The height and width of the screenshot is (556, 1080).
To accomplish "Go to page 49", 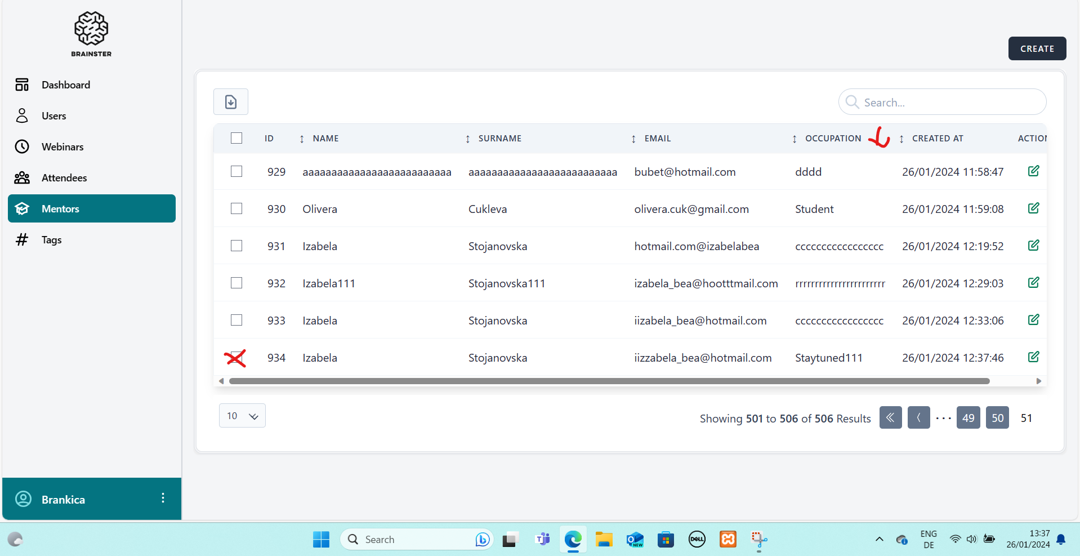I will (968, 418).
